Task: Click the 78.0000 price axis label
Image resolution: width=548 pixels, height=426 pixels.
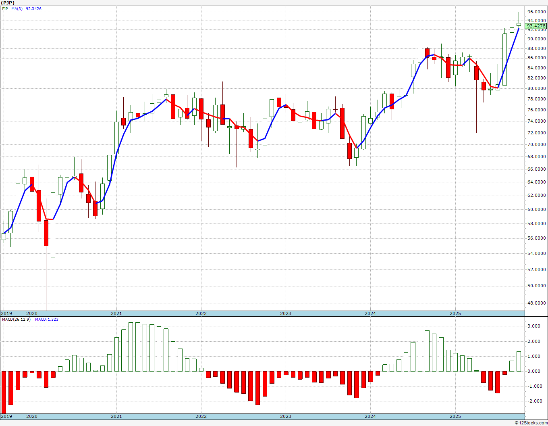Action: pyautogui.click(x=537, y=99)
